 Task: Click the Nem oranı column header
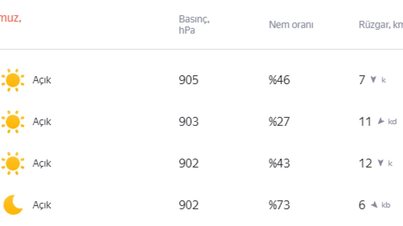[x=291, y=25]
